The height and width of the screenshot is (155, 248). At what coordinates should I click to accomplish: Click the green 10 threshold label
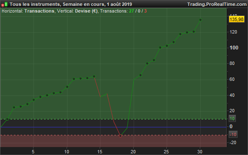point(232,119)
